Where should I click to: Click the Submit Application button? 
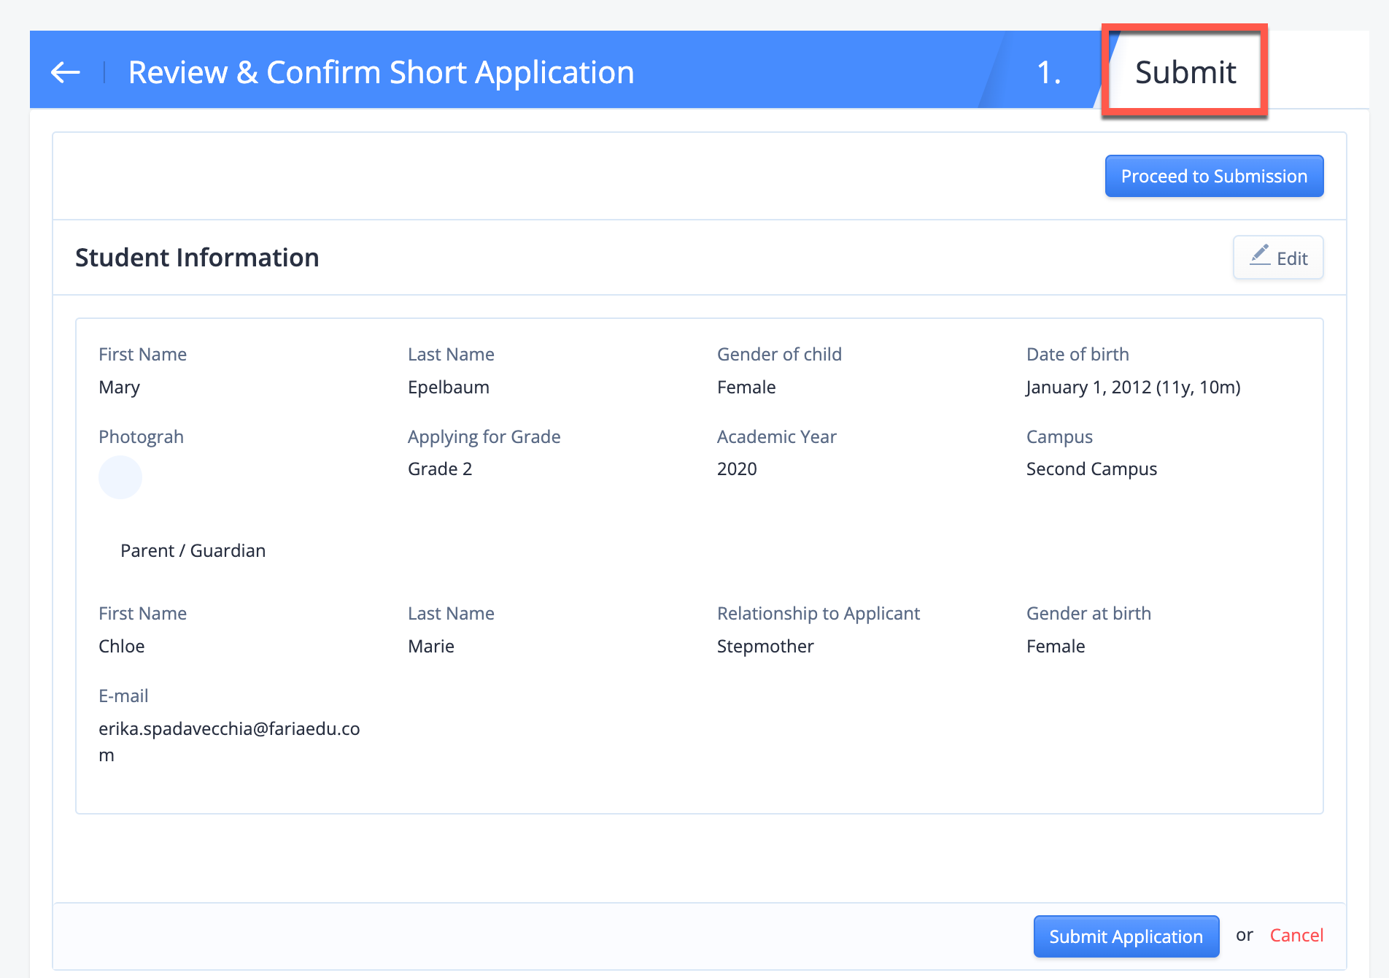(x=1126, y=936)
